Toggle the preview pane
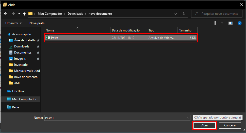 click(x=231, y=23)
